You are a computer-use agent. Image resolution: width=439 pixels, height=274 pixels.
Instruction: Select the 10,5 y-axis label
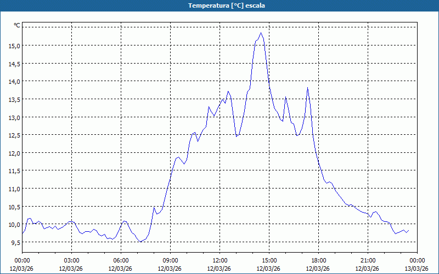14,206
